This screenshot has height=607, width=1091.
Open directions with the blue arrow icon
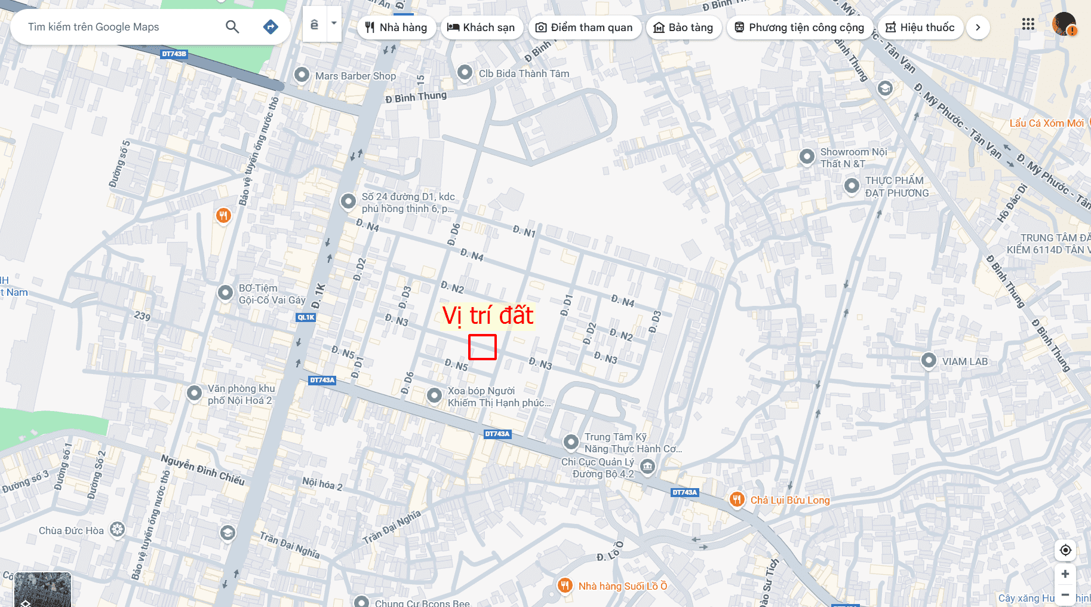[x=271, y=27]
